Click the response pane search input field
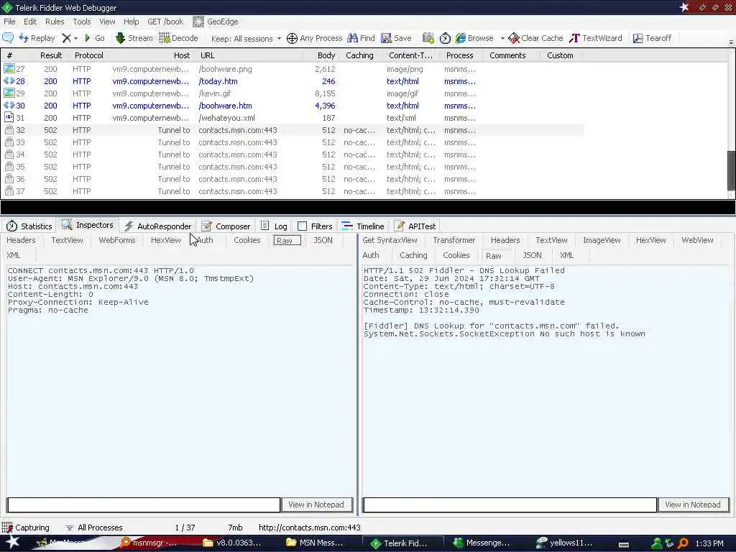The height and width of the screenshot is (552, 736). [x=510, y=505]
